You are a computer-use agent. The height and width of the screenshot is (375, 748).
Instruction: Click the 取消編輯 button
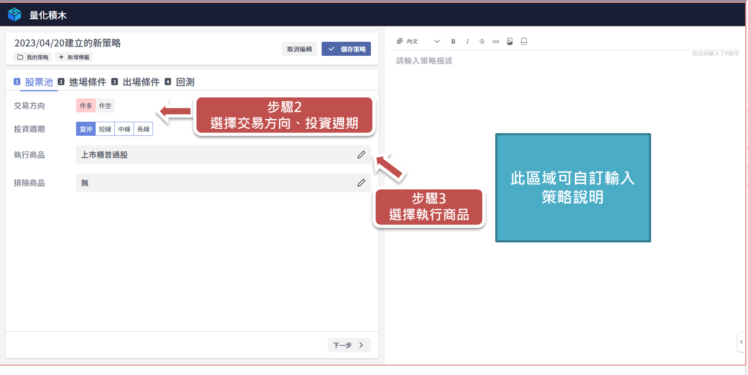click(x=299, y=49)
